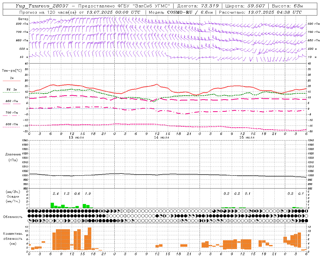Click the (мм/1ч.) precipitation unit label
Viewport: 321px width, 256px height.
click(x=13, y=201)
